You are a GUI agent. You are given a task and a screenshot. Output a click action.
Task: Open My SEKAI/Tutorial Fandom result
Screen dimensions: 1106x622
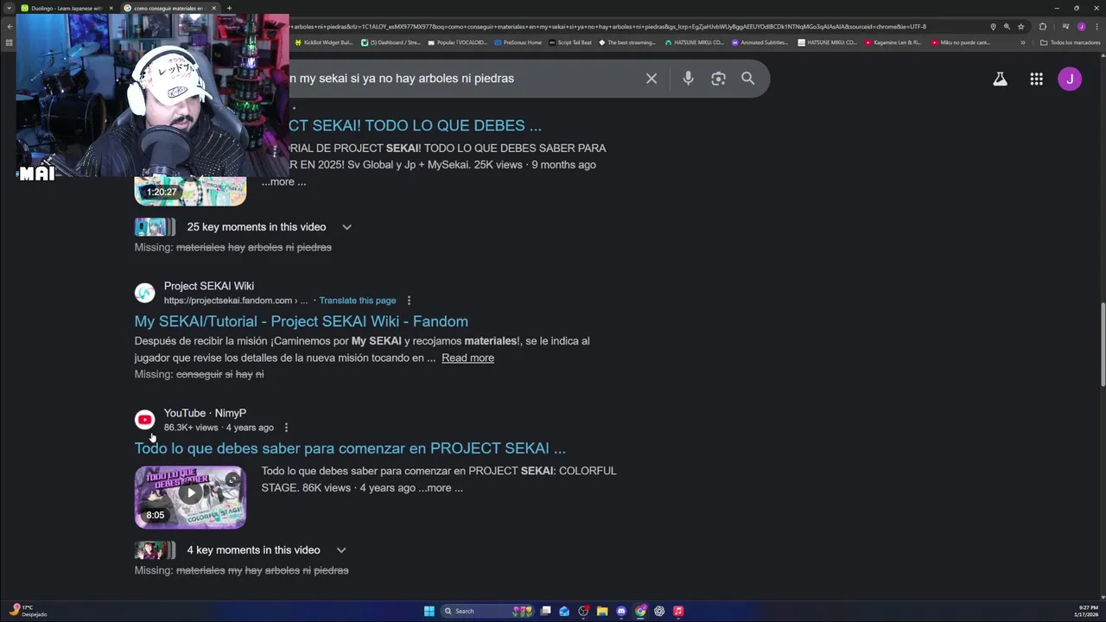click(x=301, y=321)
